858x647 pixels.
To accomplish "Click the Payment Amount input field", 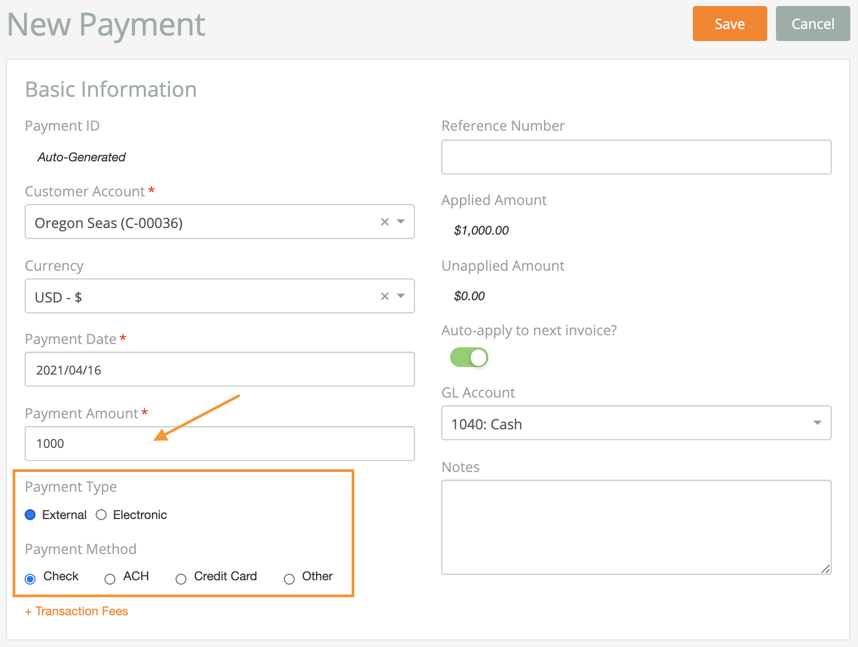I will click(x=220, y=444).
